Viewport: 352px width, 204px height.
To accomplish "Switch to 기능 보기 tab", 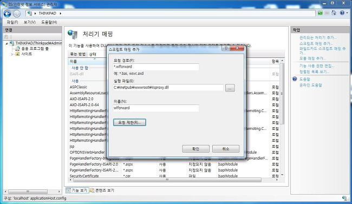I will pos(77,190).
